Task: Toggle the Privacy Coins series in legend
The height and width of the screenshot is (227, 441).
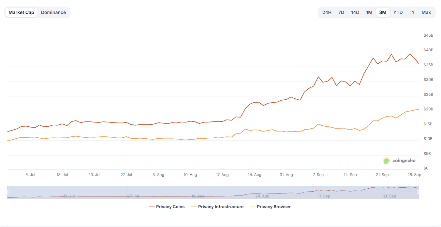Action: pyautogui.click(x=167, y=207)
